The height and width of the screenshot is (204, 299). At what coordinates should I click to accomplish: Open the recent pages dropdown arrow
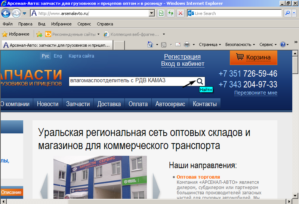(24, 13)
